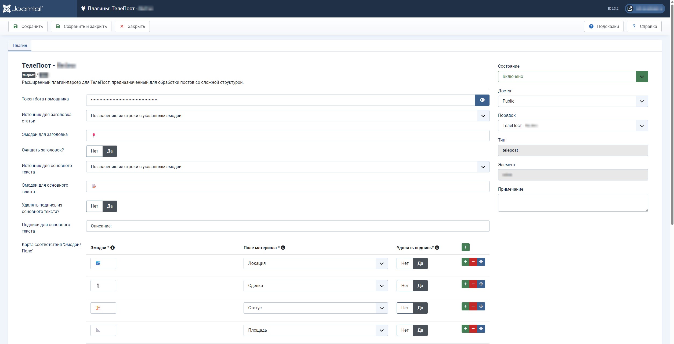Add a row after Статус with the plus icon
The image size is (674, 344).
[465, 306]
